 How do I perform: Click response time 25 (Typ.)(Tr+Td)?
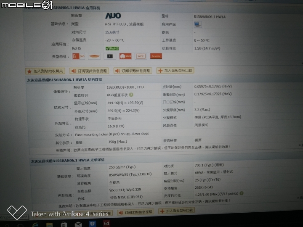208,180
